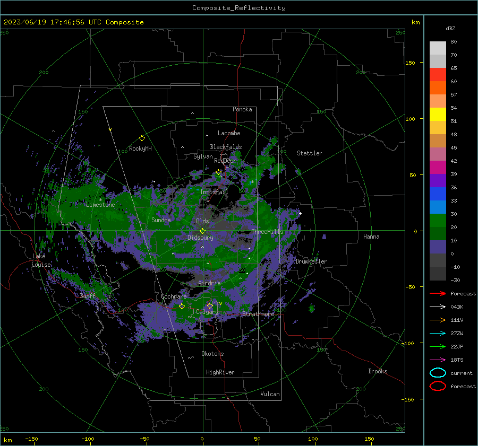Click the yellow V marker northwest of RockyMH
The width and height of the screenshot is (478, 446).
(110, 129)
